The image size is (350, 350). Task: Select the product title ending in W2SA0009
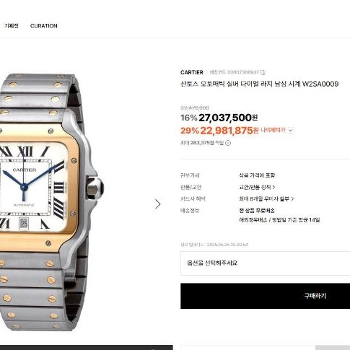click(x=259, y=84)
